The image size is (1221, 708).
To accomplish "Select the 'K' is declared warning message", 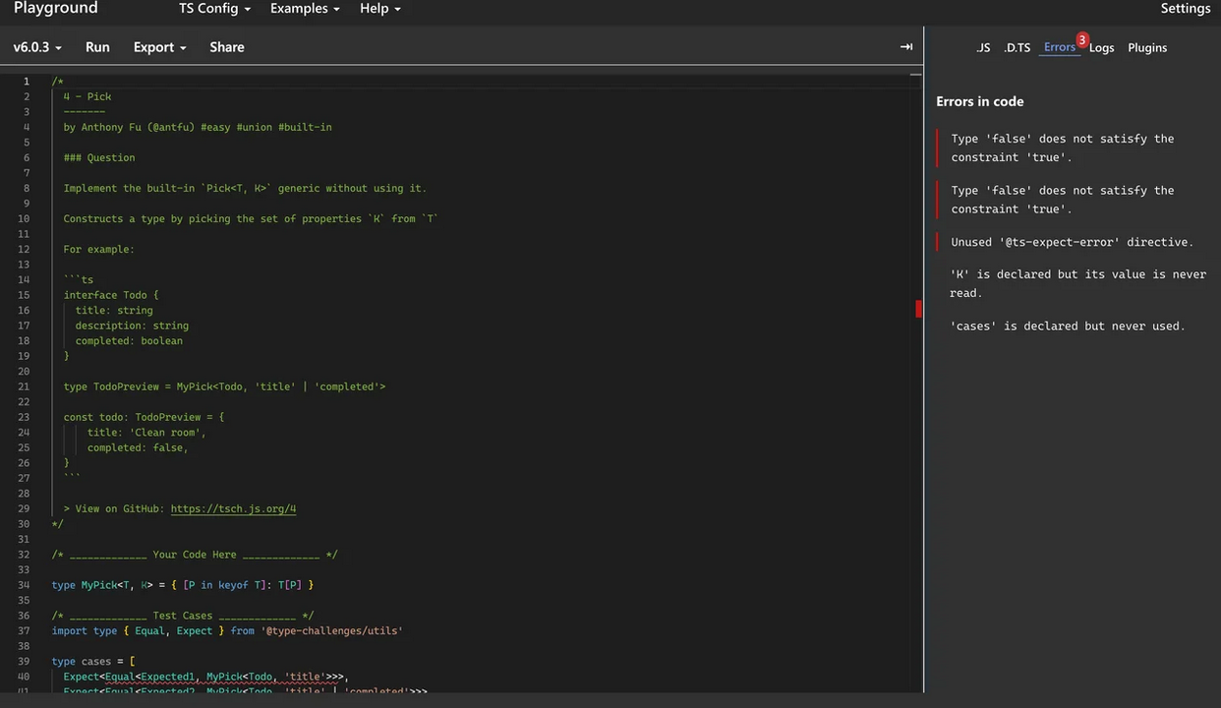I will (1077, 283).
